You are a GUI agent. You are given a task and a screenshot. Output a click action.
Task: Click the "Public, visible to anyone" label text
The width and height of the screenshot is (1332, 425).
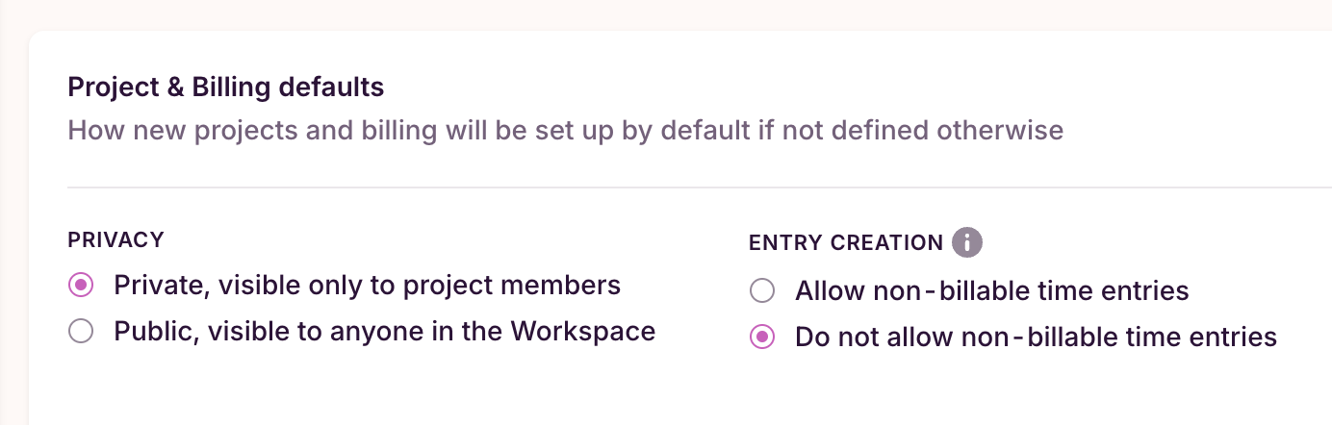point(384,332)
